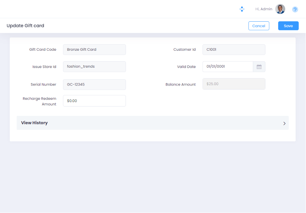306x213 pixels.
Task: Click the "Update Gift card" page title
Action: 25,26
